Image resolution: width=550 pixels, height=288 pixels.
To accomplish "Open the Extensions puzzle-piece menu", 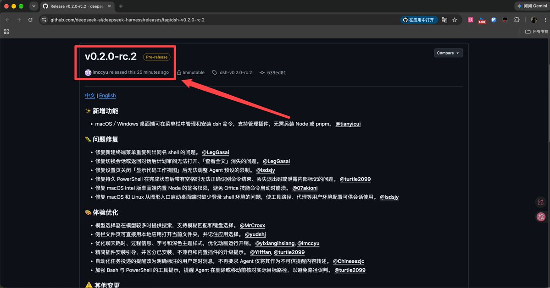I will (517, 20).
